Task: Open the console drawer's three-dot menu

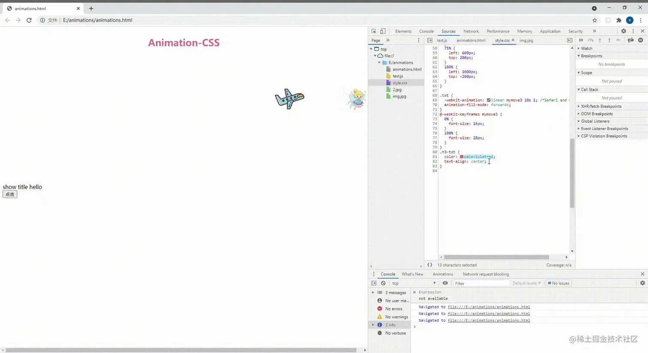Action: point(374,274)
